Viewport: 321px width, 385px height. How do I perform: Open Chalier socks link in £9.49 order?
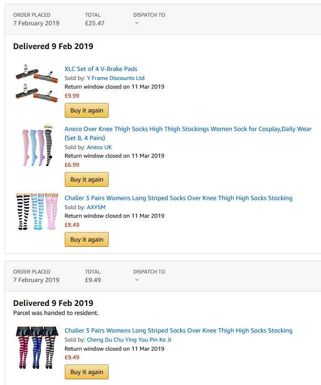(x=179, y=331)
